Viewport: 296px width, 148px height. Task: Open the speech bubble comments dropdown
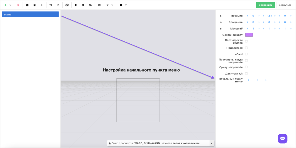pyautogui.click(x=123, y=5)
